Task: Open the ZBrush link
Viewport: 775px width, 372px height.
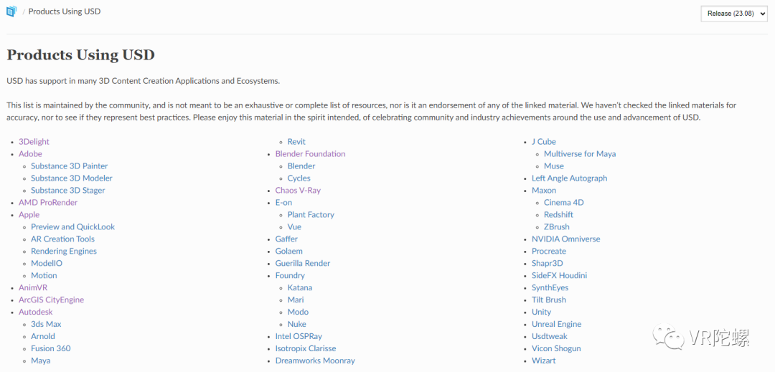Action: point(557,227)
